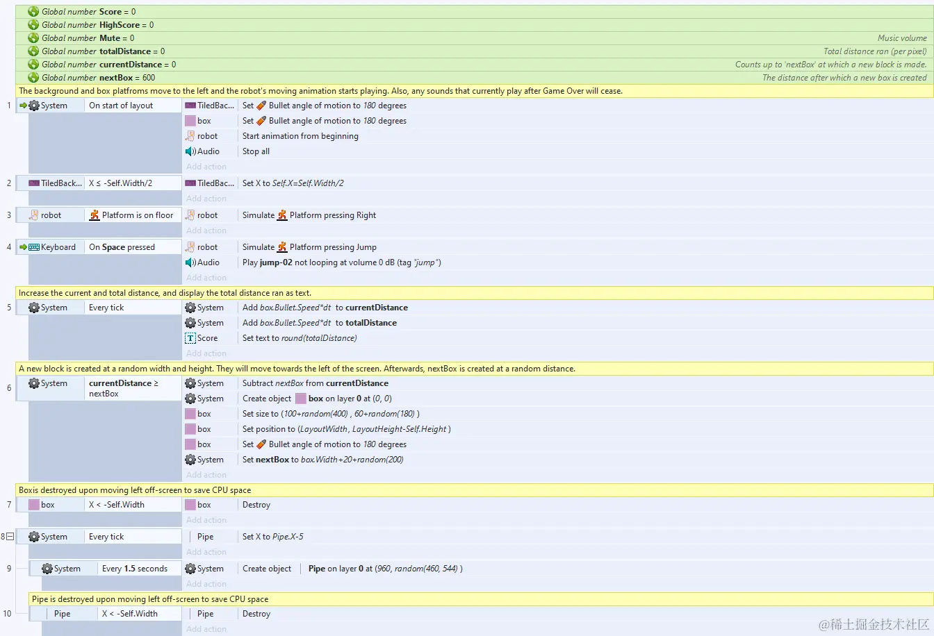Screen dimensions: 934x636
Task: Click Add action below TiledBackground Set X action
Action: [x=206, y=199]
